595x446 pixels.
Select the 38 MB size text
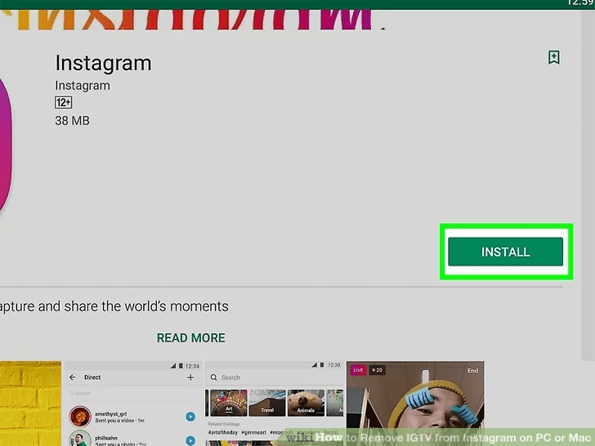point(72,121)
